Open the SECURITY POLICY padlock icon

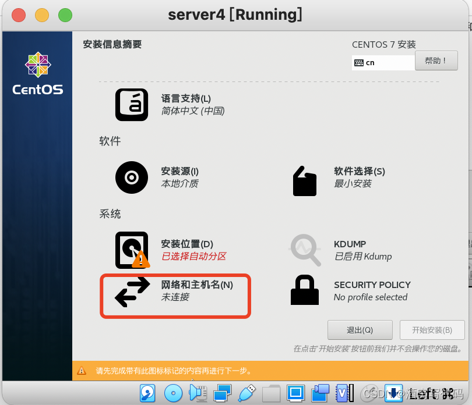pyautogui.click(x=305, y=290)
